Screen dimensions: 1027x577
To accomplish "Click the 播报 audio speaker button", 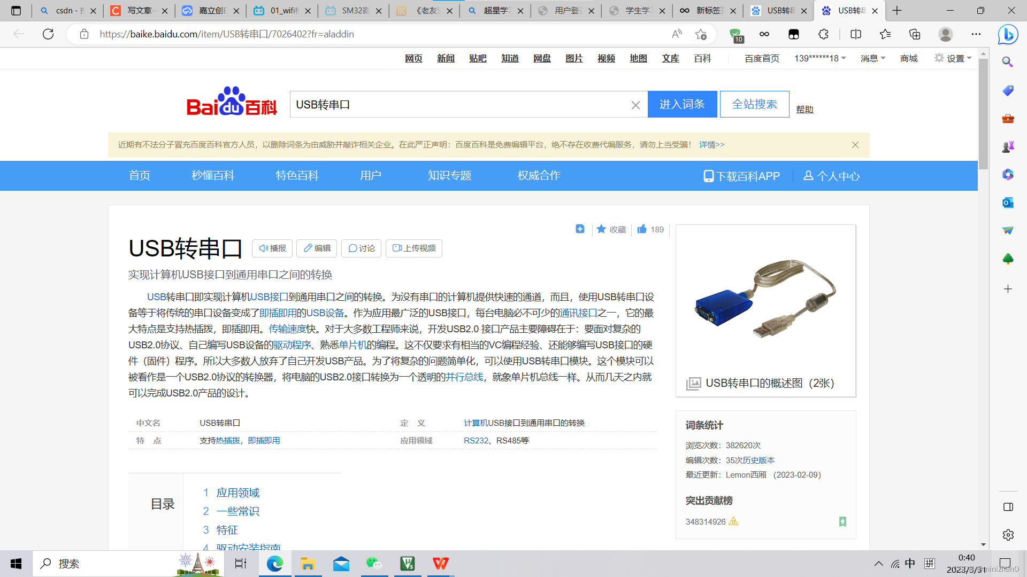I will coord(272,248).
